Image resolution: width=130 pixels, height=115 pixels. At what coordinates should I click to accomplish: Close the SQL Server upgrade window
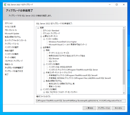124,5
